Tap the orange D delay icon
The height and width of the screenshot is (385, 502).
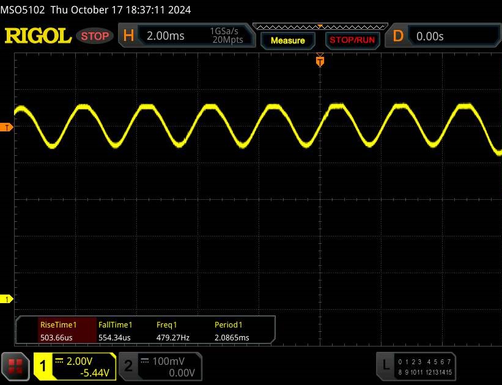pyautogui.click(x=398, y=36)
